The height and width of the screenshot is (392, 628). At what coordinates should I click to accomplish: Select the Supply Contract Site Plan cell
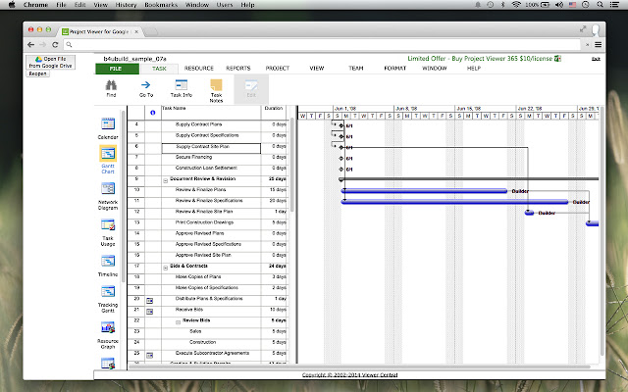coord(211,148)
